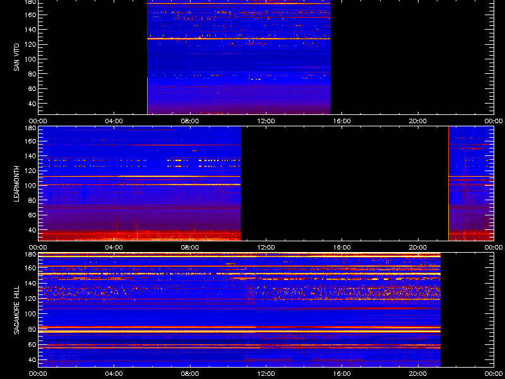Pick the 180 frequency label on Learmonth axis
The image size is (505, 379).
point(31,128)
